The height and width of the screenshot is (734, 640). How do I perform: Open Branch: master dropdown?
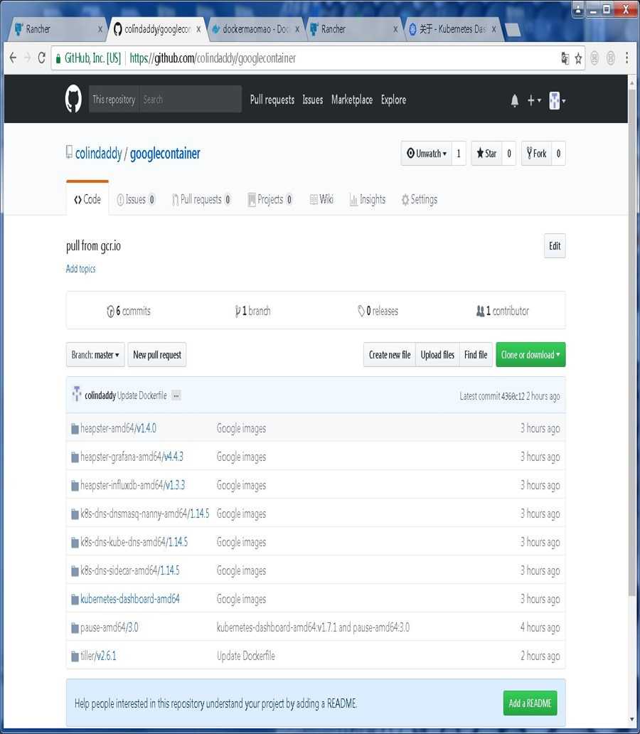(x=95, y=355)
